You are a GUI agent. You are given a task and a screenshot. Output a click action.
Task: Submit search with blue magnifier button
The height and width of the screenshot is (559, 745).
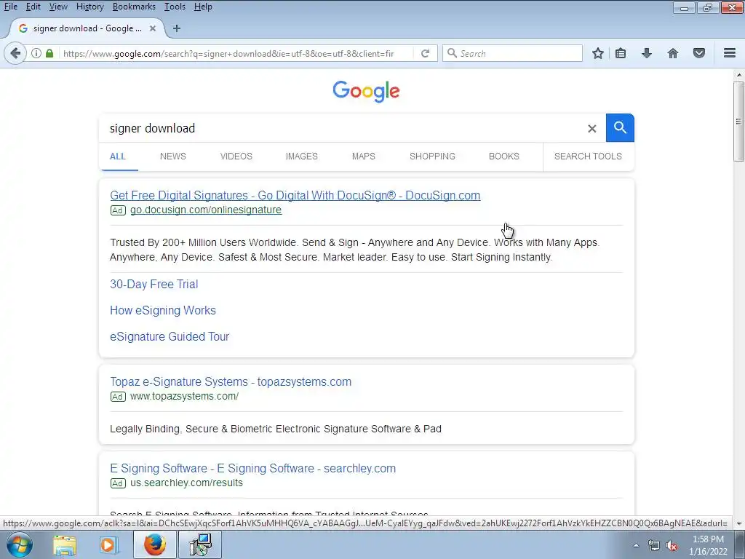pyautogui.click(x=620, y=128)
